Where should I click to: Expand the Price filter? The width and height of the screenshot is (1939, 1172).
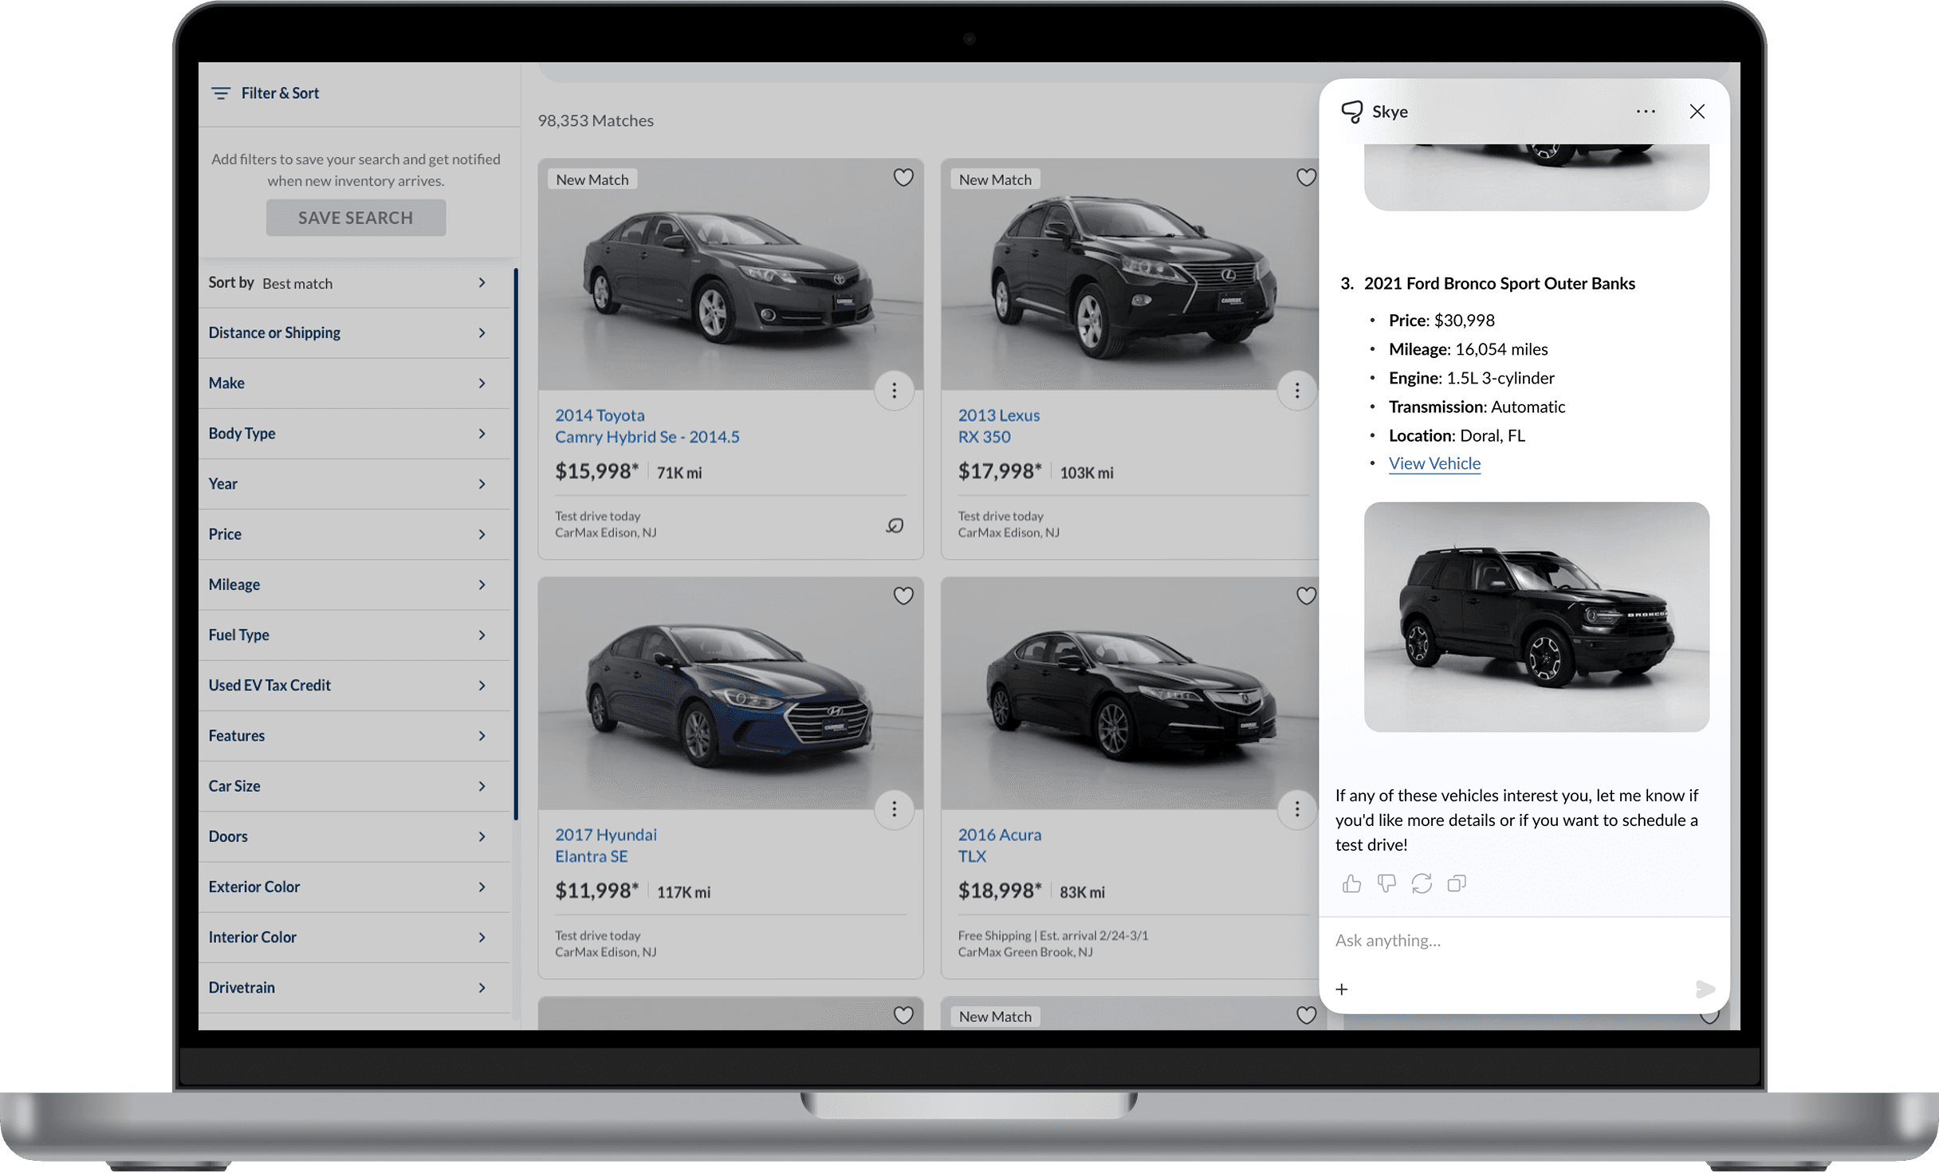[x=354, y=534]
